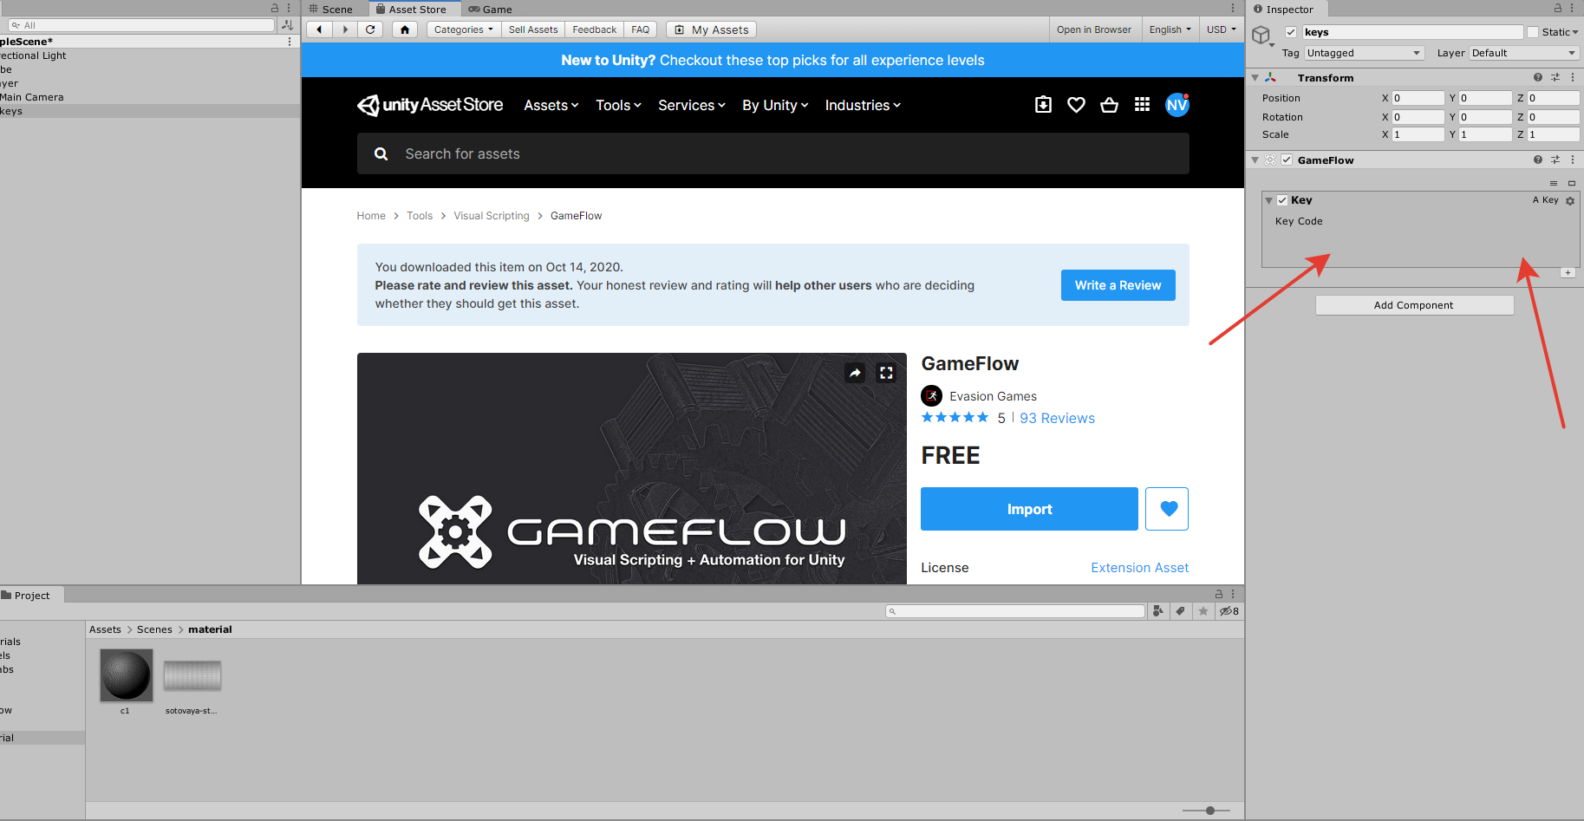Open Key block gear settings
This screenshot has height=821, width=1584.
1570,200
